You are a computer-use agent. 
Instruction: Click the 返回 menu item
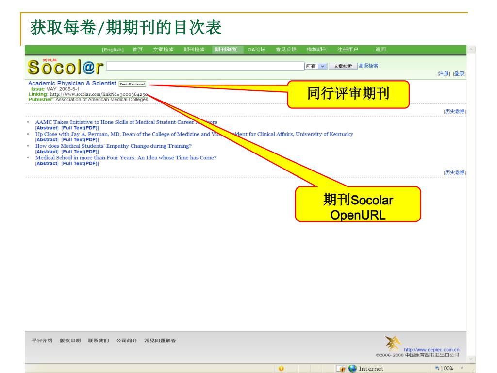click(x=381, y=50)
